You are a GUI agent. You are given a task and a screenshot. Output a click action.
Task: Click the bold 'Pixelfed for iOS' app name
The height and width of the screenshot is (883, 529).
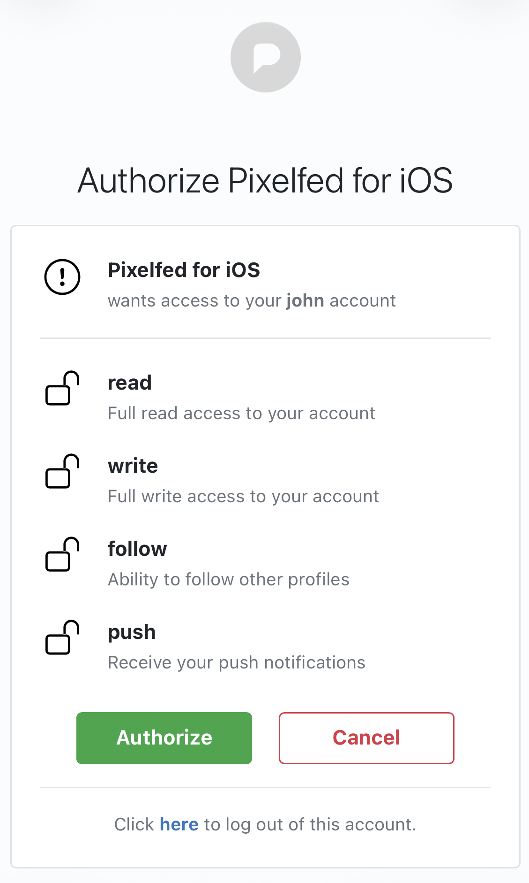[x=184, y=270]
